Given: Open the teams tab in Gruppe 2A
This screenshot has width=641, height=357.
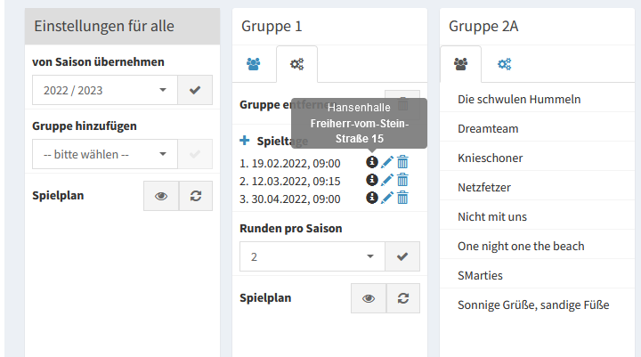Looking at the screenshot, I should [461, 64].
